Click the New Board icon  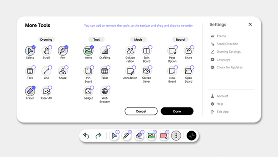click(172, 71)
